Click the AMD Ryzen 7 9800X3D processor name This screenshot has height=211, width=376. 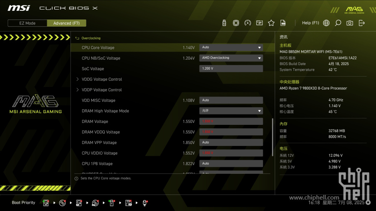313,88
